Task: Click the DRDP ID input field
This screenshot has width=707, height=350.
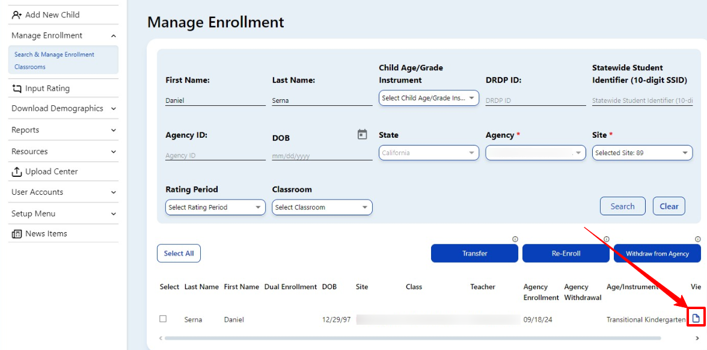Action: 536,100
